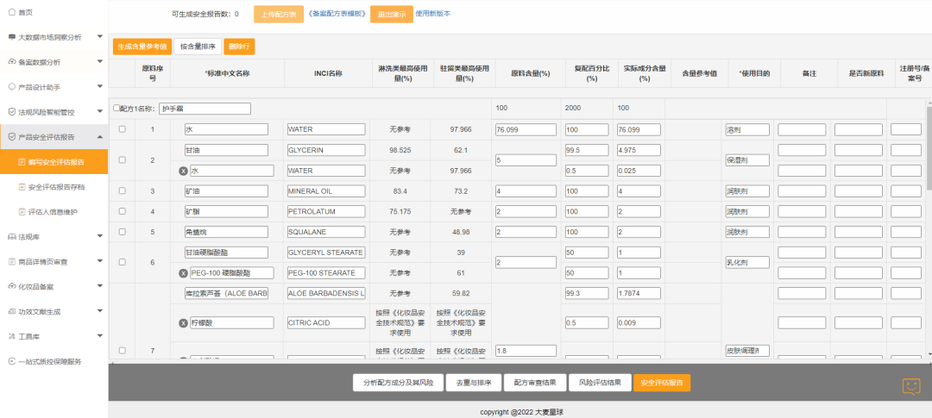The image size is (932, 418).
Task: Click the 产品设计助手 sidebar icon
Action: click(x=12, y=87)
